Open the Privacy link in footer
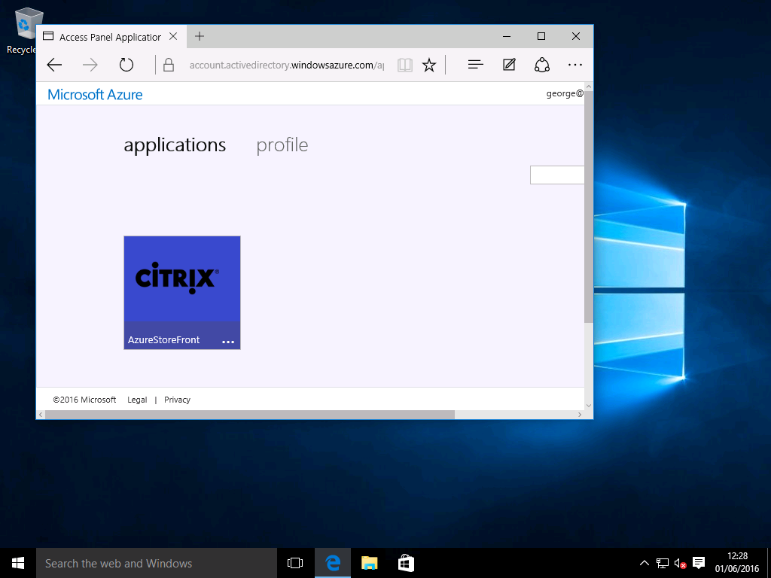Screen dimensions: 771x578 [x=177, y=400]
